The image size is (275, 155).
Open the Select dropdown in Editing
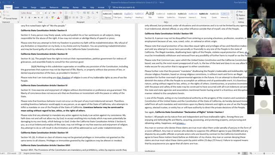[241, 19]
